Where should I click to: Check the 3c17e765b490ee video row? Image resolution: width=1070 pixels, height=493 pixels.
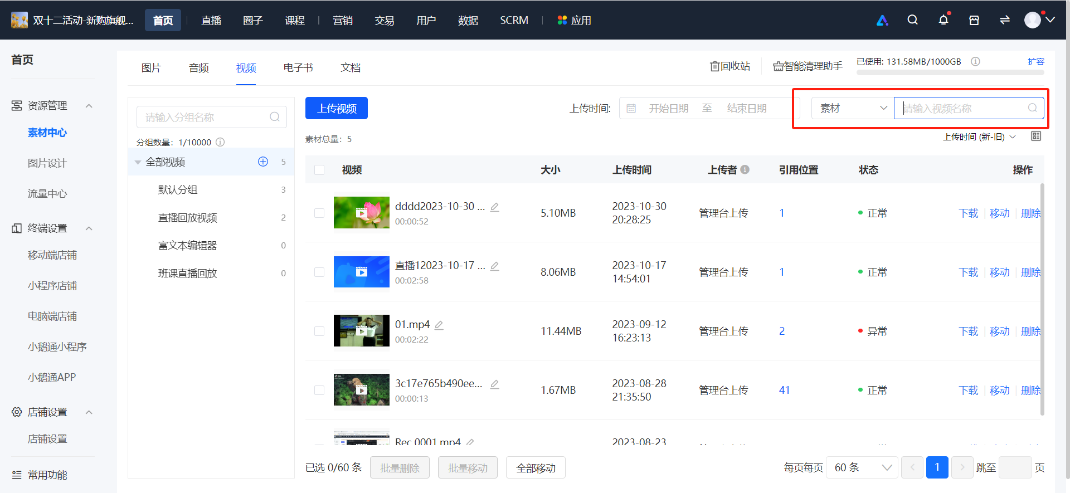[319, 390]
